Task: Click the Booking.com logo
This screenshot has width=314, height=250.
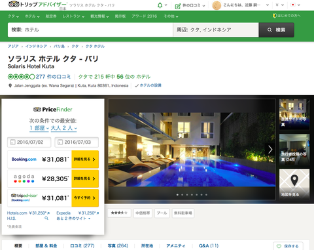Action: click(x=24, y=159)
